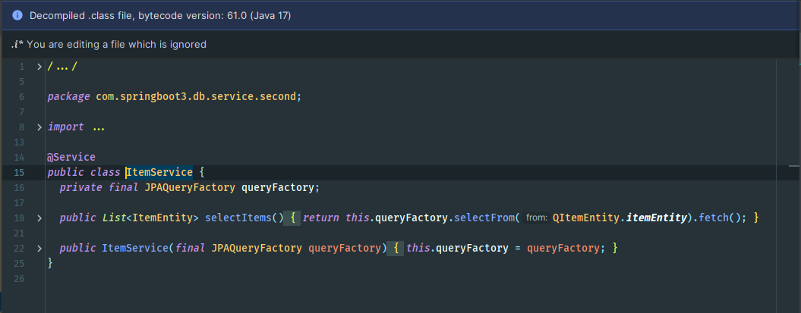Click the import keyword on line 8
The image size is (801, 313).
(x=65, y=127)
